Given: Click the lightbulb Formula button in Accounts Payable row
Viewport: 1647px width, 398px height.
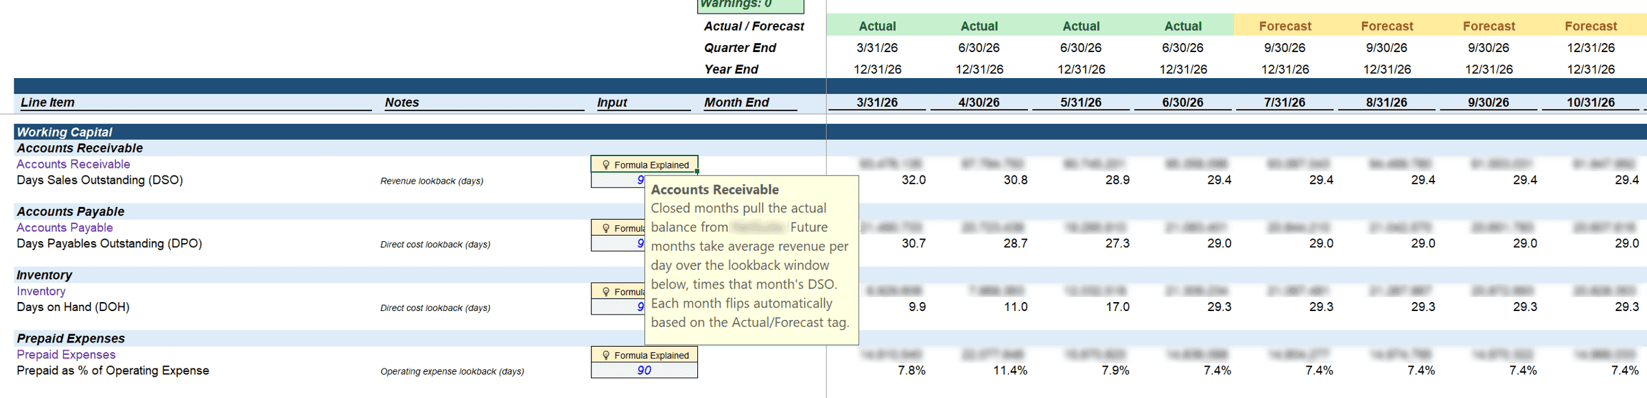Looking at the screenshot, I should click(x=618, y=228).
